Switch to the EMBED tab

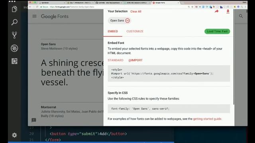(113, 31)
